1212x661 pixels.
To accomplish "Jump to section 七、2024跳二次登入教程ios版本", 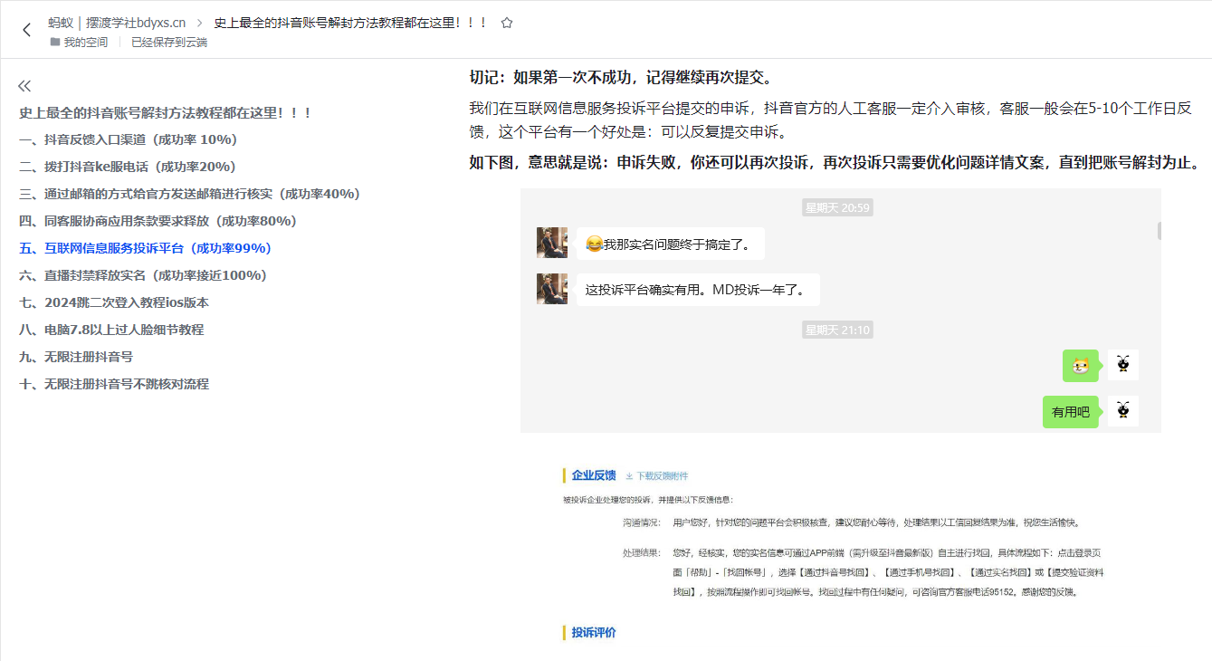I will (x=114, y=303).
